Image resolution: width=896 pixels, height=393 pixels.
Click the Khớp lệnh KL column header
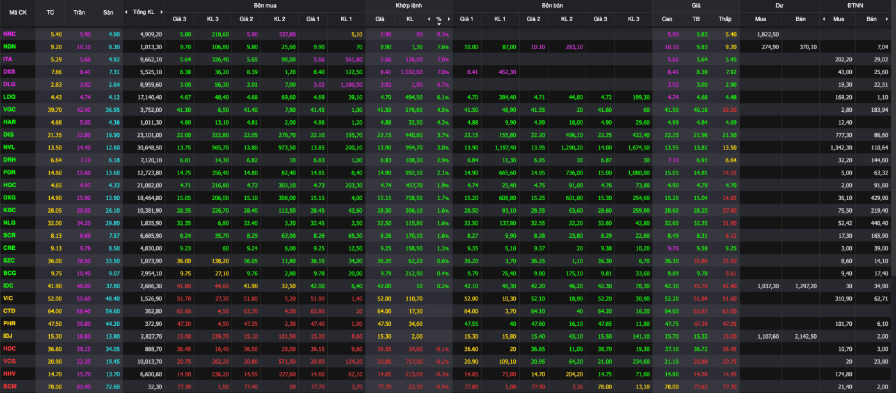[x=410, y=19]
